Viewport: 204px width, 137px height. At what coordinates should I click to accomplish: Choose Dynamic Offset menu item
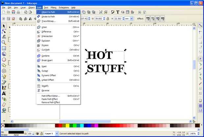coord(58,75)
